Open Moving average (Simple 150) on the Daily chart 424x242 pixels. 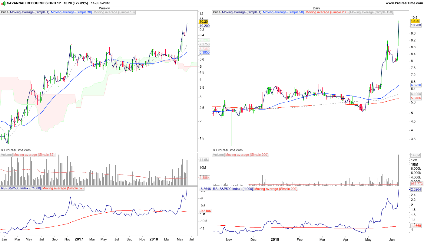tap(372, 12)
